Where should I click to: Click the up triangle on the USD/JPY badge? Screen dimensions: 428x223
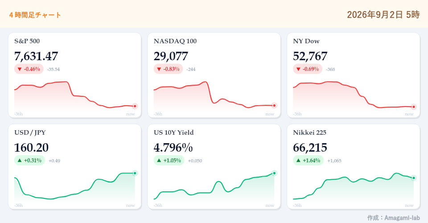pyautogui.click(x=20, y=161)
